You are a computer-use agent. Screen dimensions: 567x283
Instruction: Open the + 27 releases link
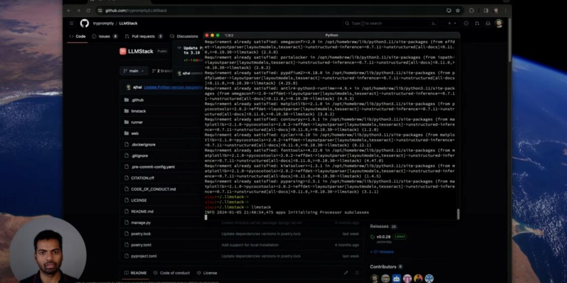tap(382, 252)
